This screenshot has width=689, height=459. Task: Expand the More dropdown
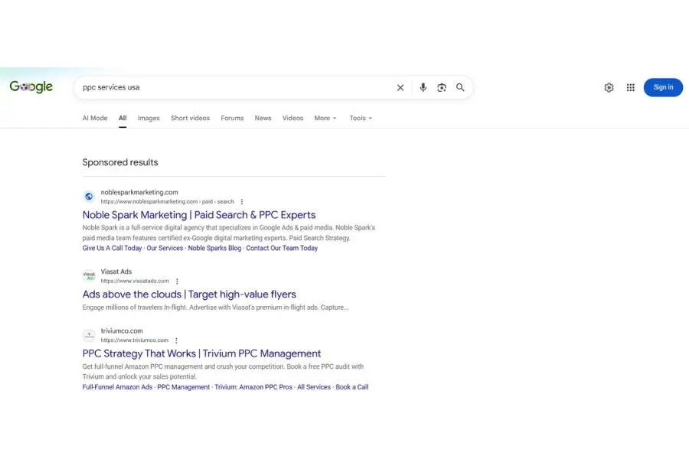point(325,118)
